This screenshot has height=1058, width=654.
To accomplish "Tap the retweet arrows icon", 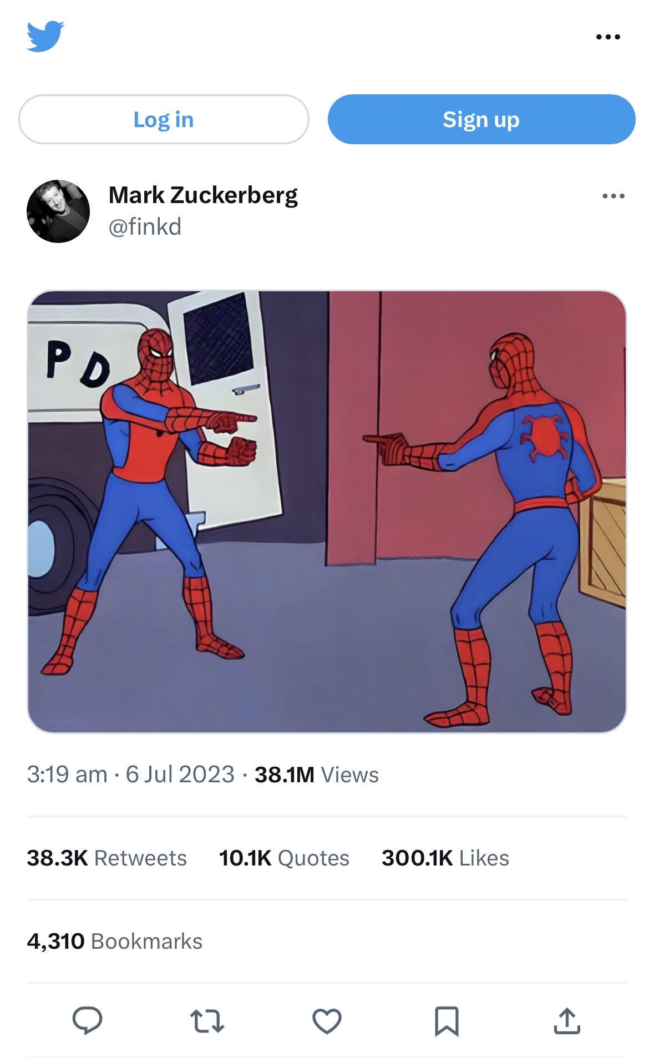I will pos(207,1021).
